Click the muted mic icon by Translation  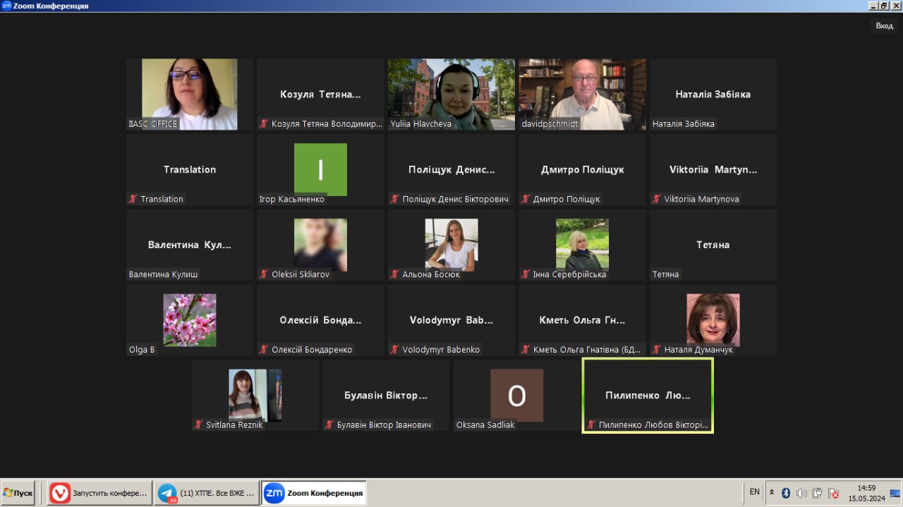tap(133, 200)
